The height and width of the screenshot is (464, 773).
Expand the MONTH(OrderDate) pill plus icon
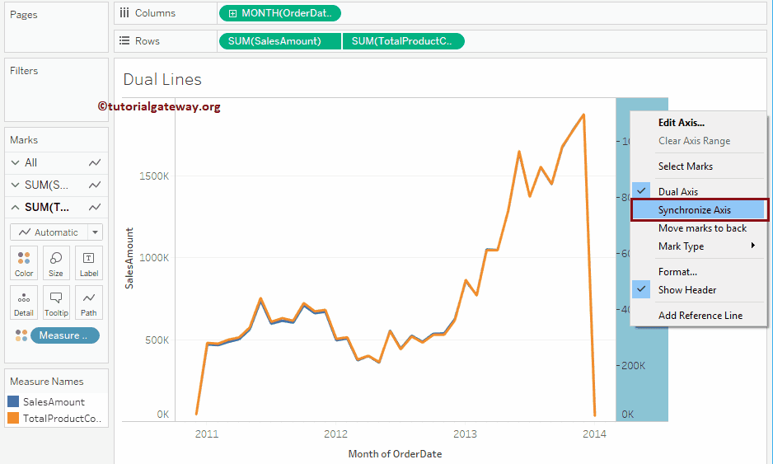[232, 13]
